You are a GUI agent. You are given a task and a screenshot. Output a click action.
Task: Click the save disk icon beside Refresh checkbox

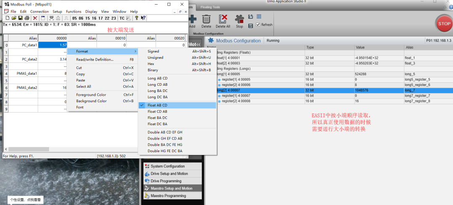[251, 26]
